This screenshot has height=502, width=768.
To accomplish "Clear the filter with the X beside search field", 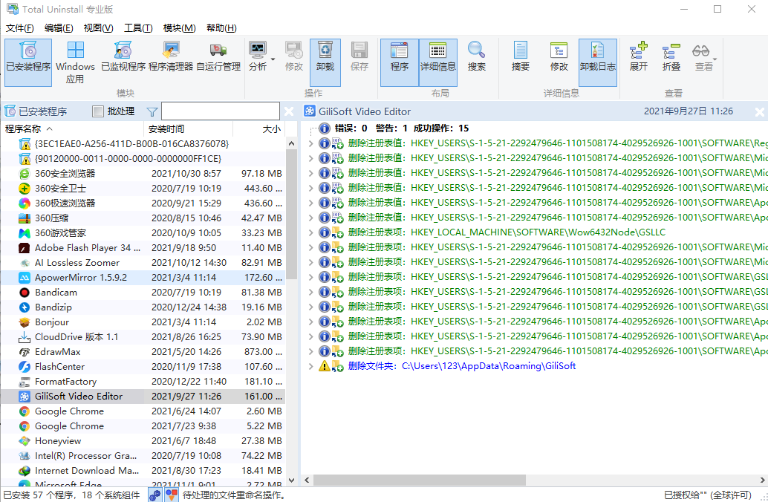I will (289, 111).
